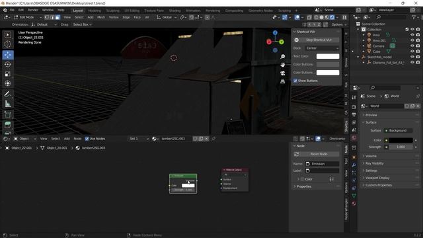Select the Move tool
The width and height of the screenshot is (423, 238).
point(7,55)
